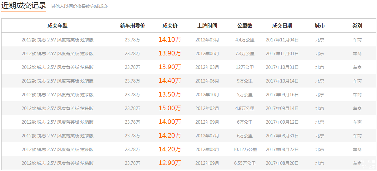Select the 新车指导价 column header

tap(132, 26)
